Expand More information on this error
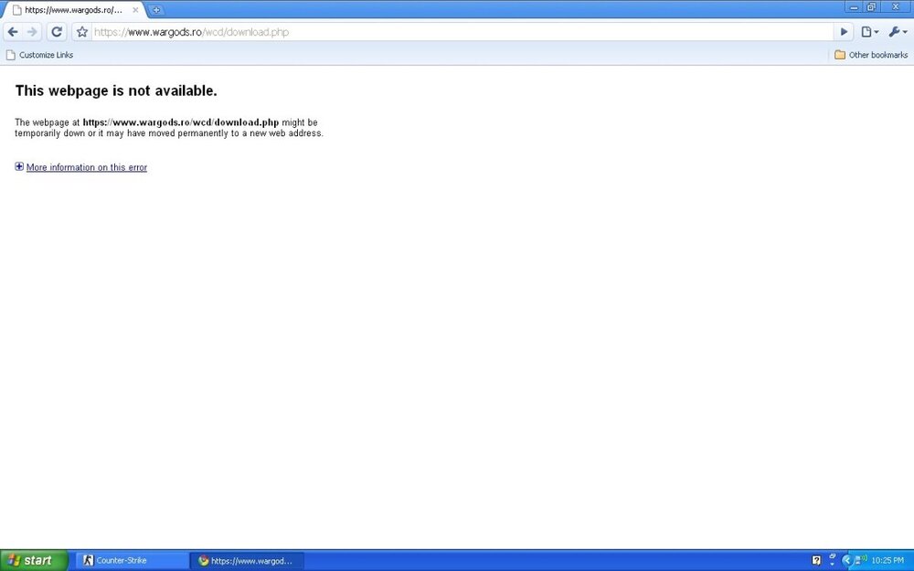The height and width of the screenshot is (571, 914). (86, 167)
